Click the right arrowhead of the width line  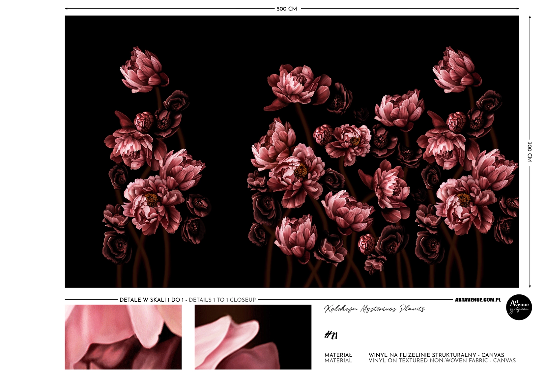click(517, 9)
